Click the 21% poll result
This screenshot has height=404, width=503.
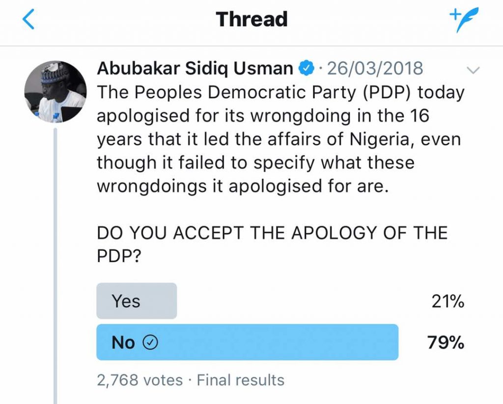point(447,301)
